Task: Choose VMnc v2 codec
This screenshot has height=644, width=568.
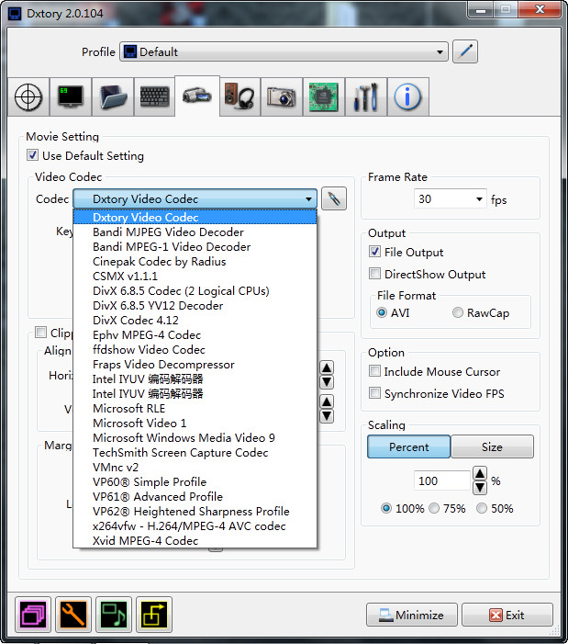Action: 195,468
